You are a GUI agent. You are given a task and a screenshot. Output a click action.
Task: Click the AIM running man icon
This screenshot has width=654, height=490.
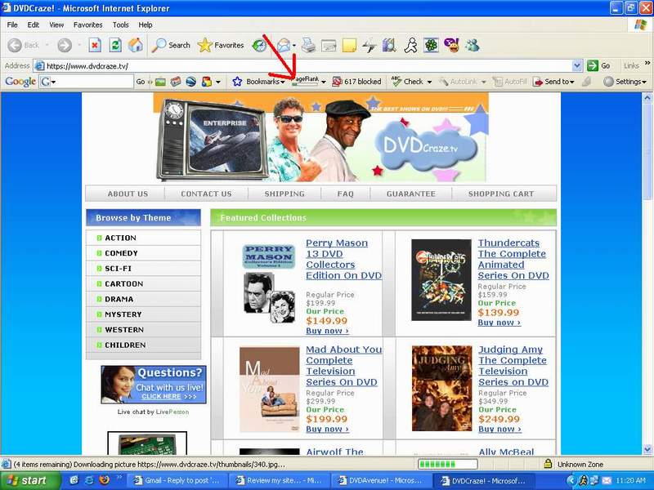[411, 45]
